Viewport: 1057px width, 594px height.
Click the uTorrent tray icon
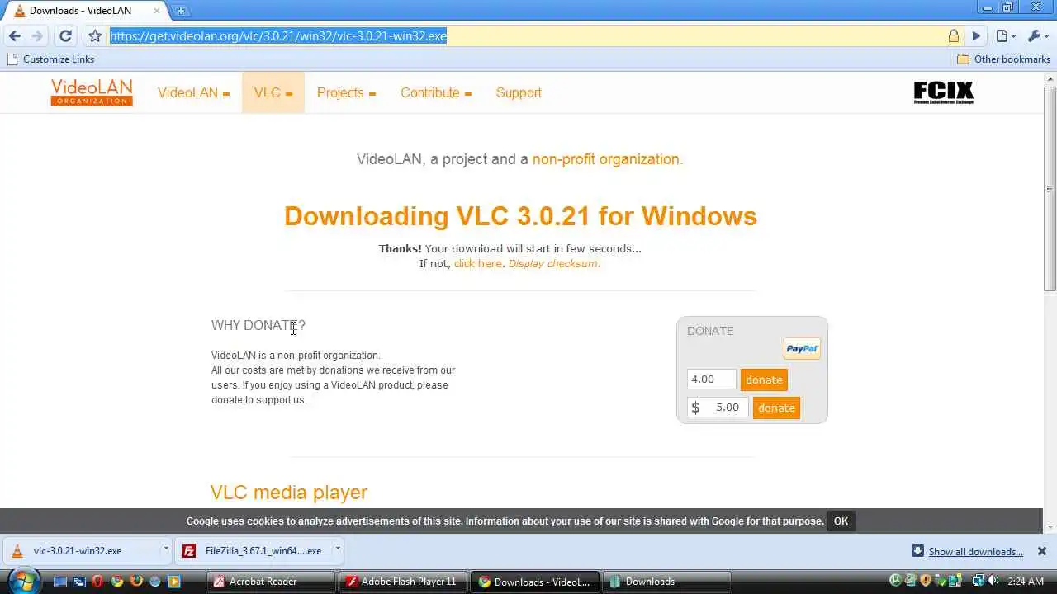point(895,582)
